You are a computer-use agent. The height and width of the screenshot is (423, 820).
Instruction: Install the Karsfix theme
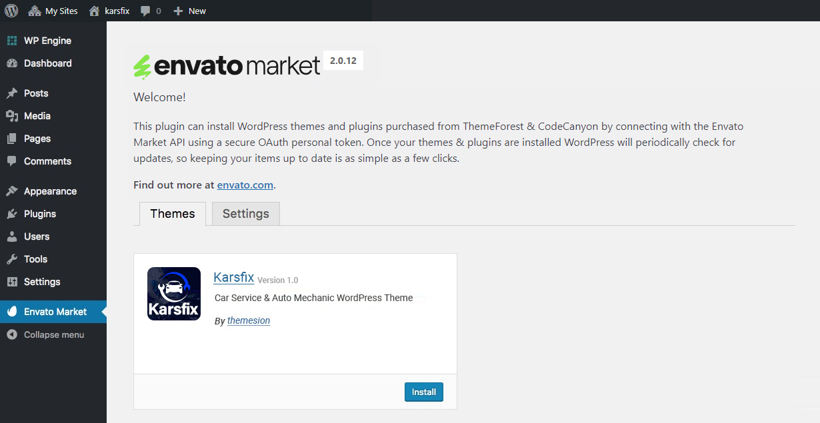[423, 392]
